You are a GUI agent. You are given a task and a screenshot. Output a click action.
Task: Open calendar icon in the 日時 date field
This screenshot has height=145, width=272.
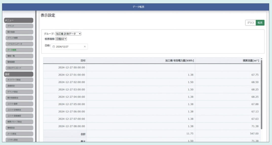(x=53, y=46)
